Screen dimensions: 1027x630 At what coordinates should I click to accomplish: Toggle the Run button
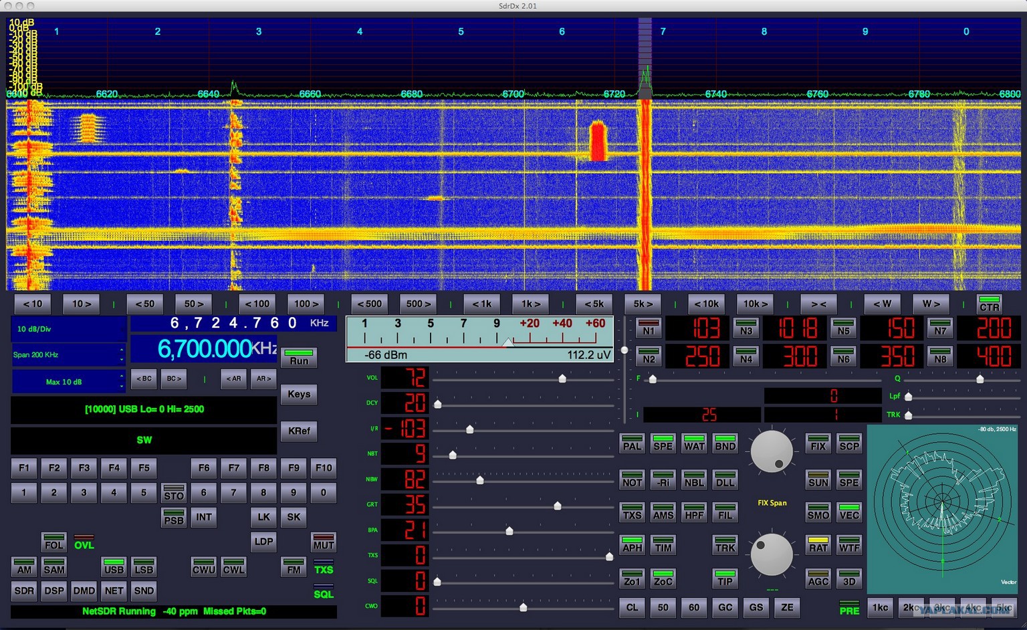coord(299,357)
